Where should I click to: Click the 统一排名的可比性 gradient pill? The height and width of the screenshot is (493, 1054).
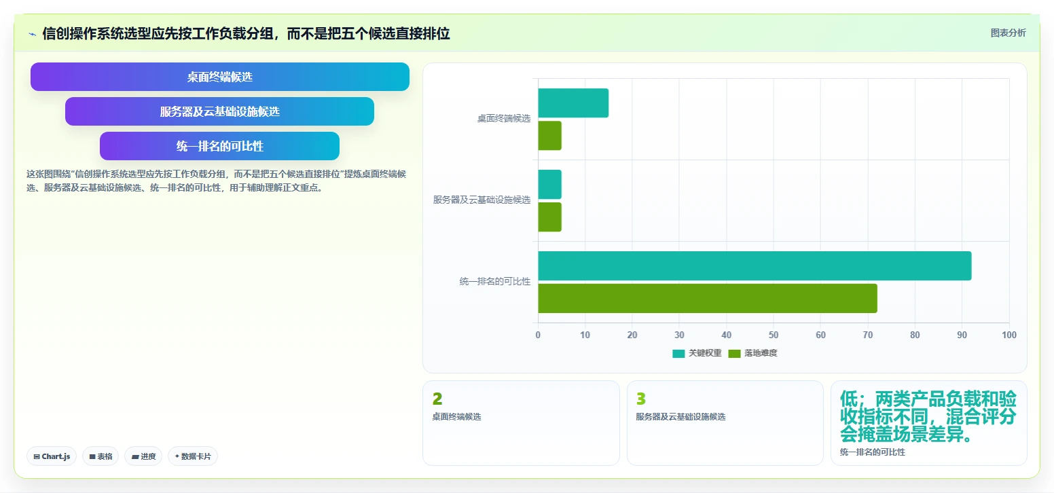coord(220,146)
